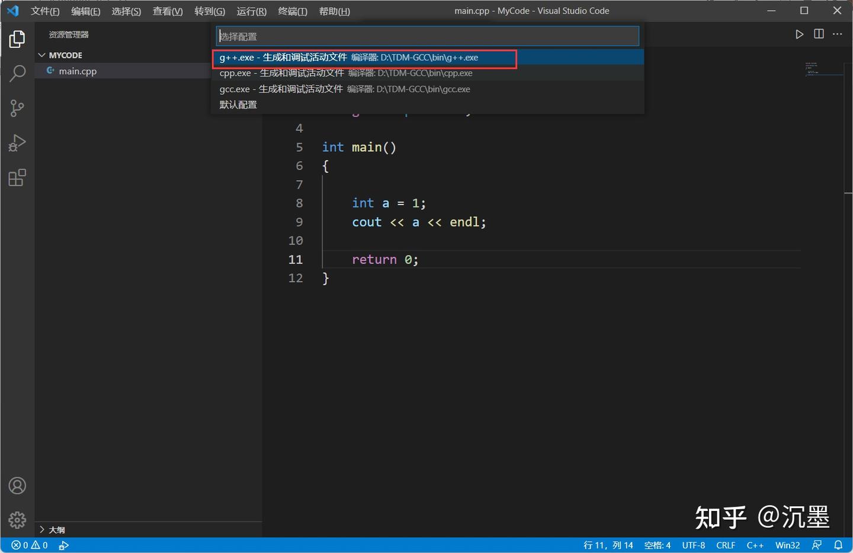This screenshot has height=553, width=853.
Task: Select the Explorer icon in activity bar
Action: click(x=17, y=39)
